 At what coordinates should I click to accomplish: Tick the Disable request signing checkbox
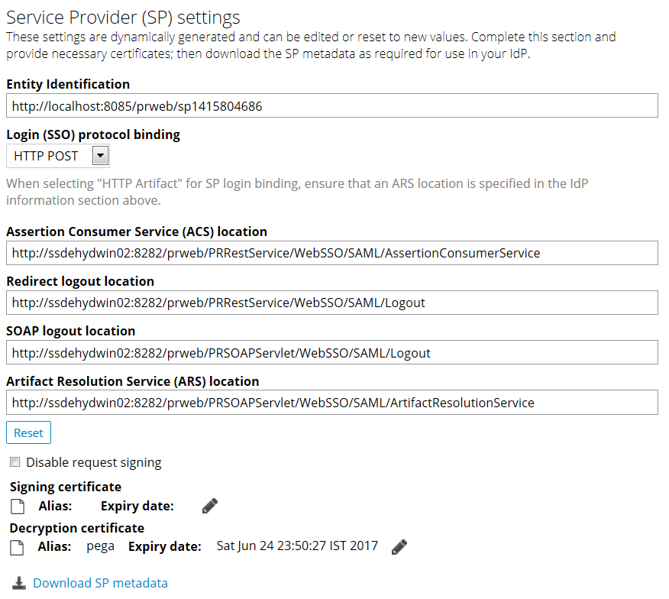click(15, 462)
